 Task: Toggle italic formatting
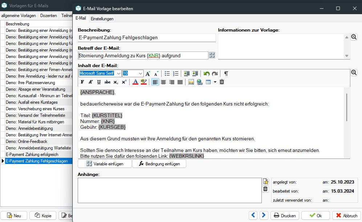[91, 82]
